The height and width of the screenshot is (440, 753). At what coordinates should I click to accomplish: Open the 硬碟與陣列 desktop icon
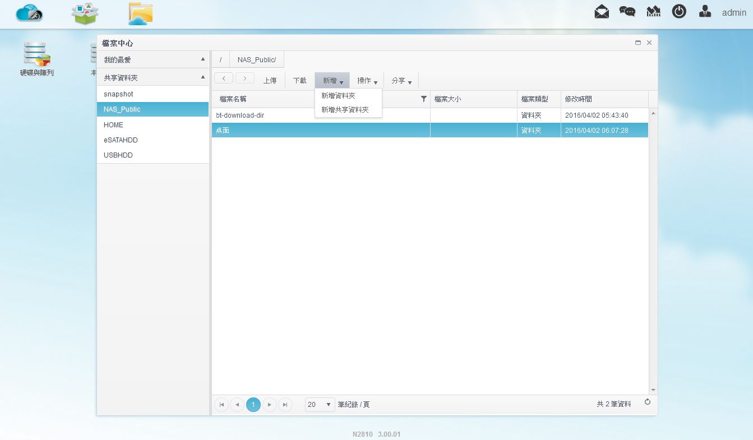(37, 59)
